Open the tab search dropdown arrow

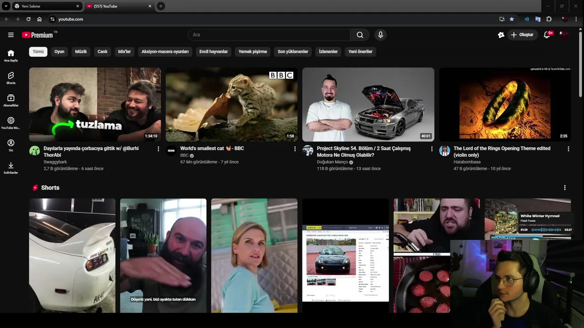(x=6, y=6)
